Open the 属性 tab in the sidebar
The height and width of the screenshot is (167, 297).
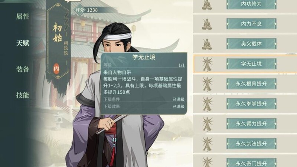point(23,17)
